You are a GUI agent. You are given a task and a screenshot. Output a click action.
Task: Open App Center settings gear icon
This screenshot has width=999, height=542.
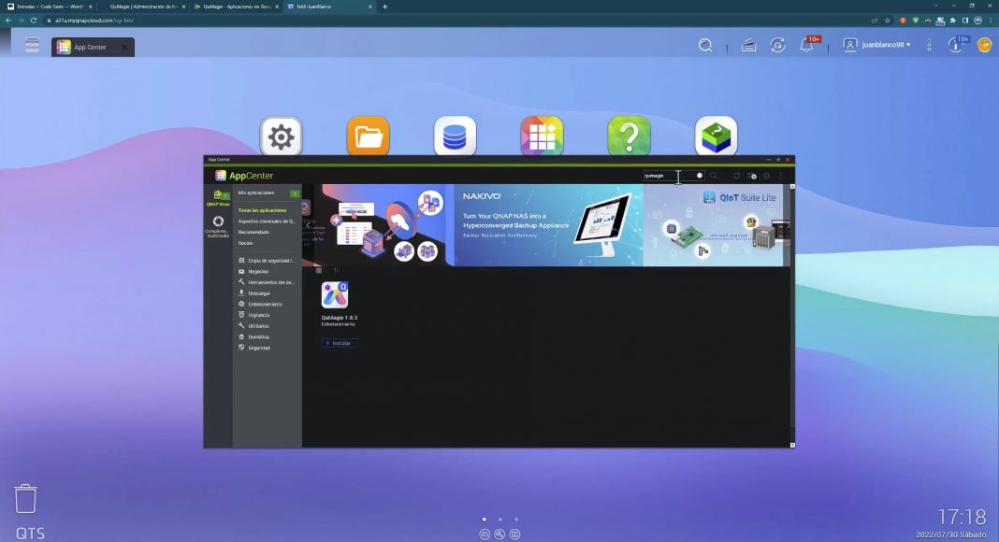tap(766, 176)
